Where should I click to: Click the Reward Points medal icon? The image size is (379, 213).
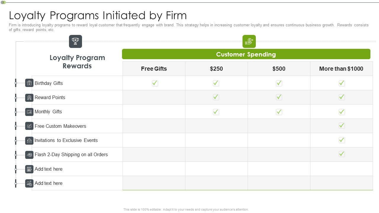29,97
